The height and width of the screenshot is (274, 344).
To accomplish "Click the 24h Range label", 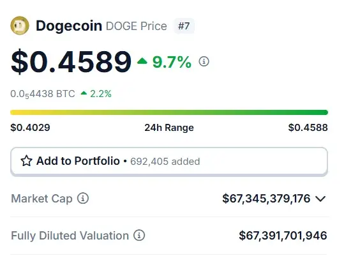I will tap(169, 128).
